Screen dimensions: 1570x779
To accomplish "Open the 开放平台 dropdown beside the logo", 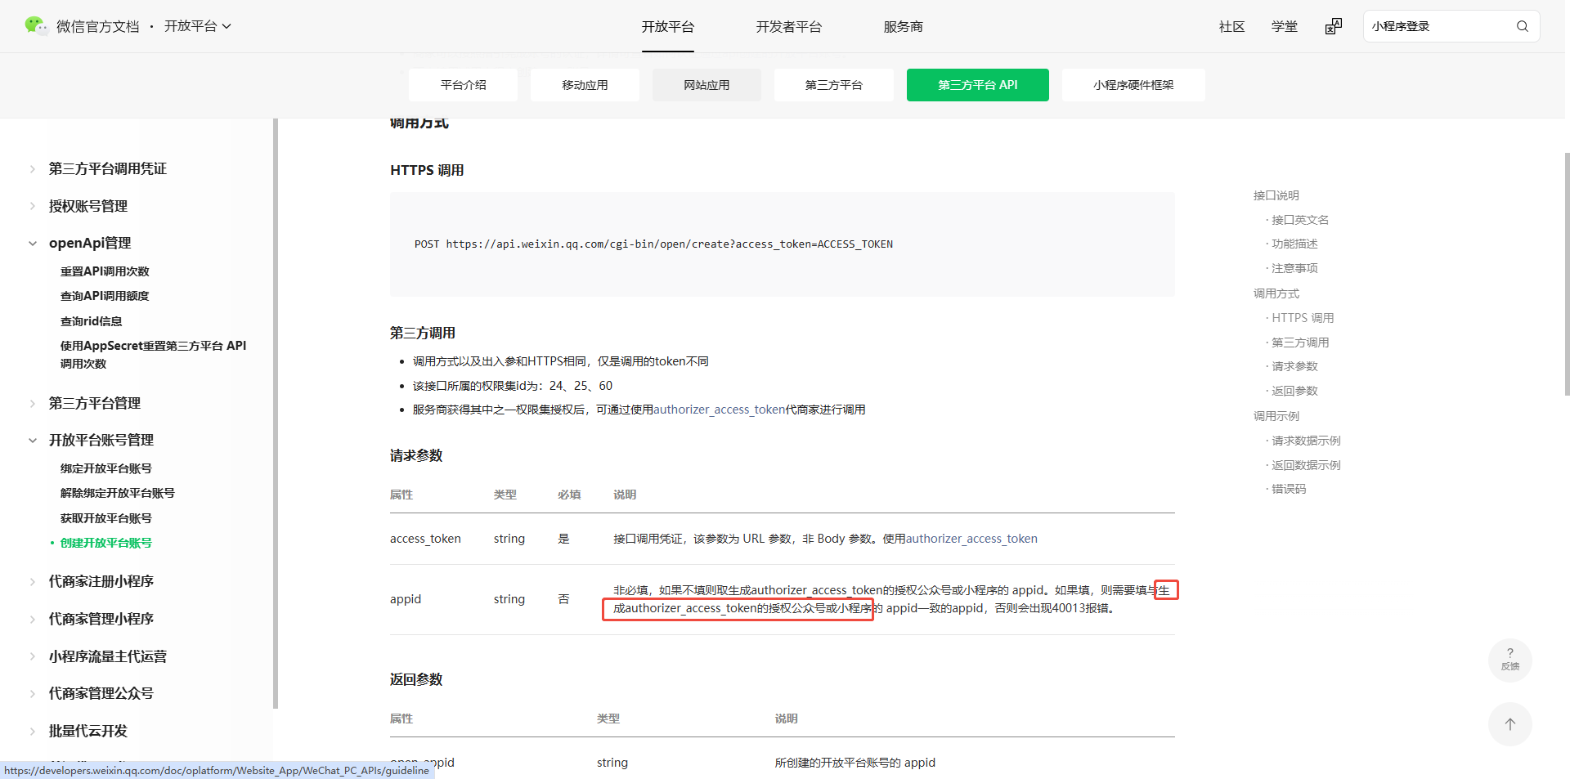I will pyautogui.click(x=198, y=26).
